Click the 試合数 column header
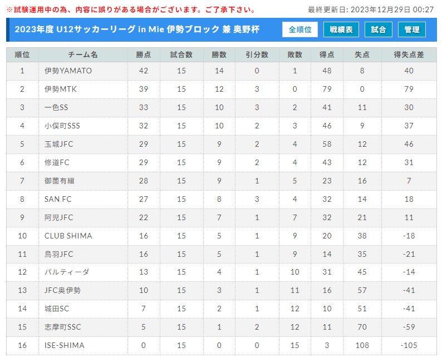 [x=181, y=54]
